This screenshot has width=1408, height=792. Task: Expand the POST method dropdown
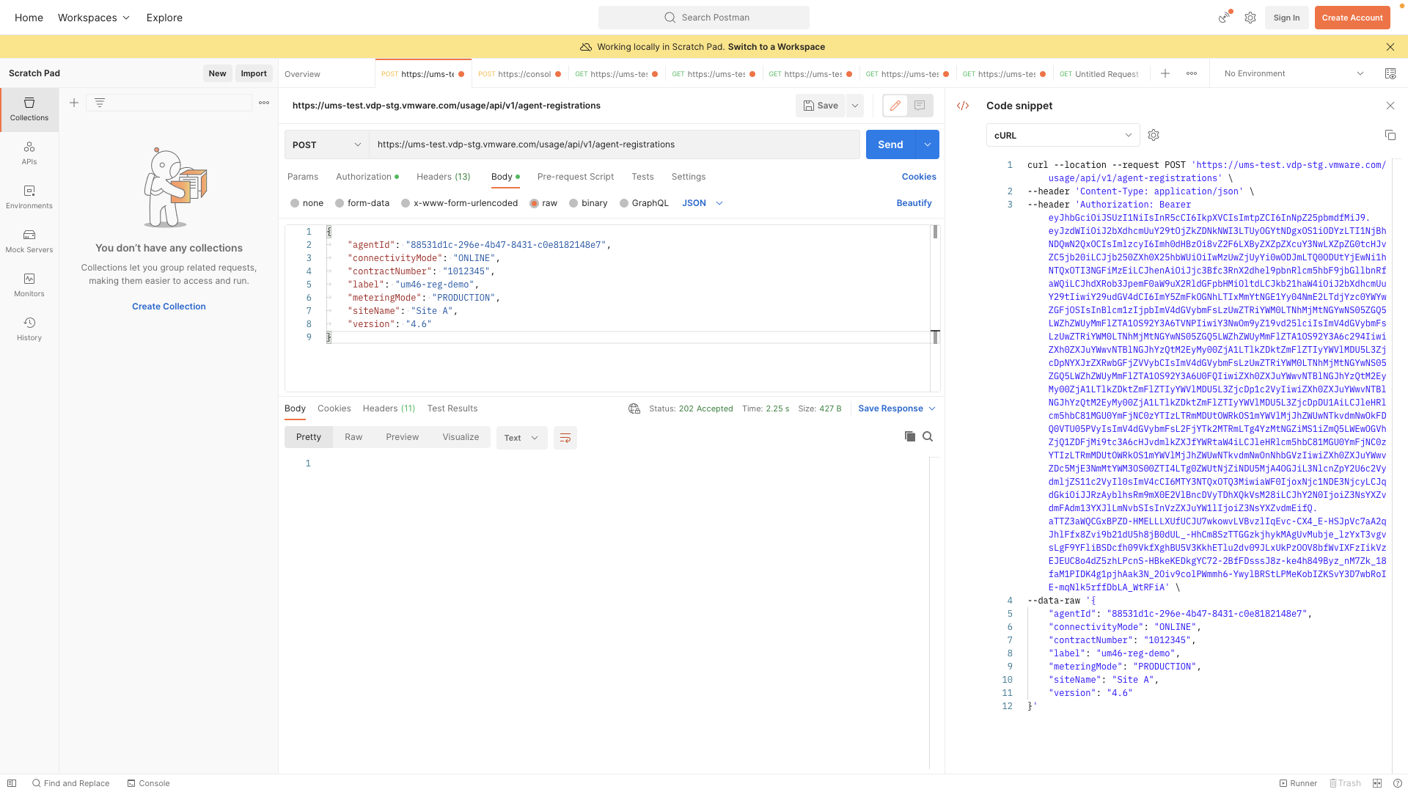point(326,144)
